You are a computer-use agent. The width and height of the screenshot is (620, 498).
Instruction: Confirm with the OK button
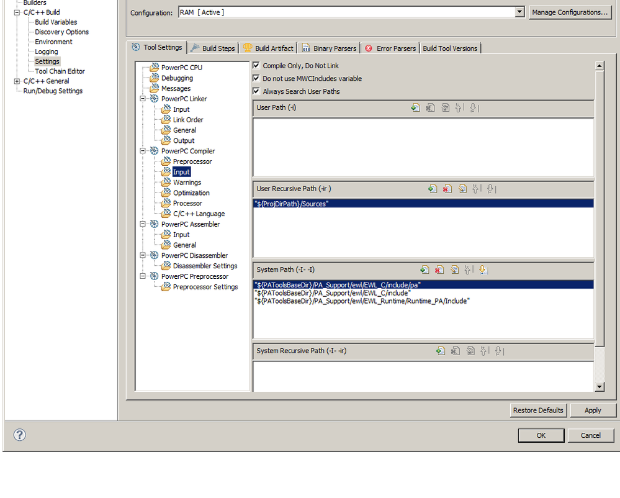541,435
